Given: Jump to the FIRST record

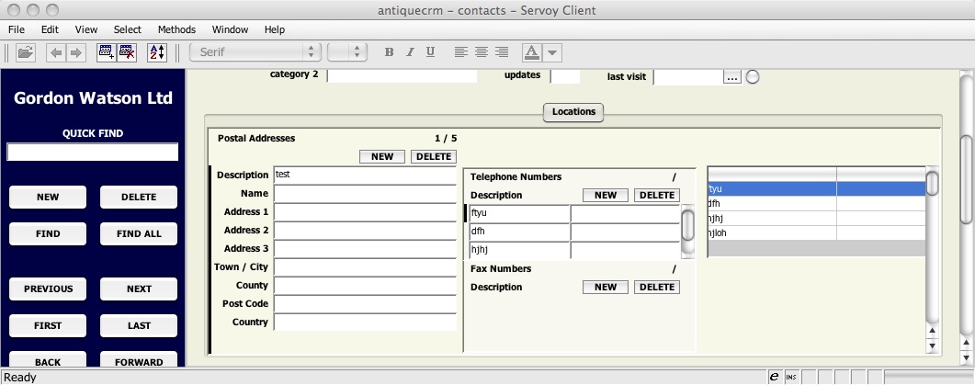Looking at the screenshot, I should click(48, 326).
